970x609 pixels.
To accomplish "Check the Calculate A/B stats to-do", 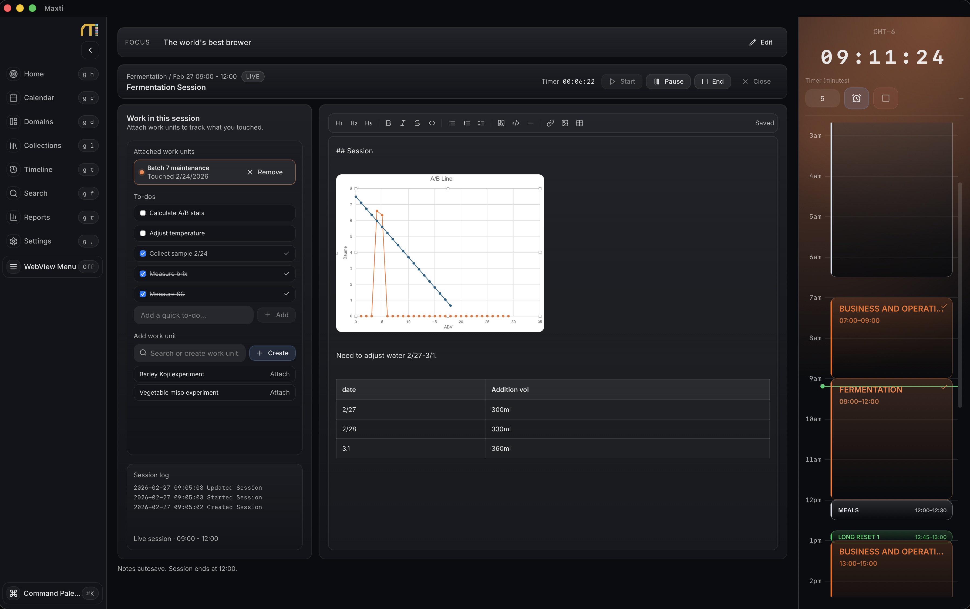I will 143,213.
